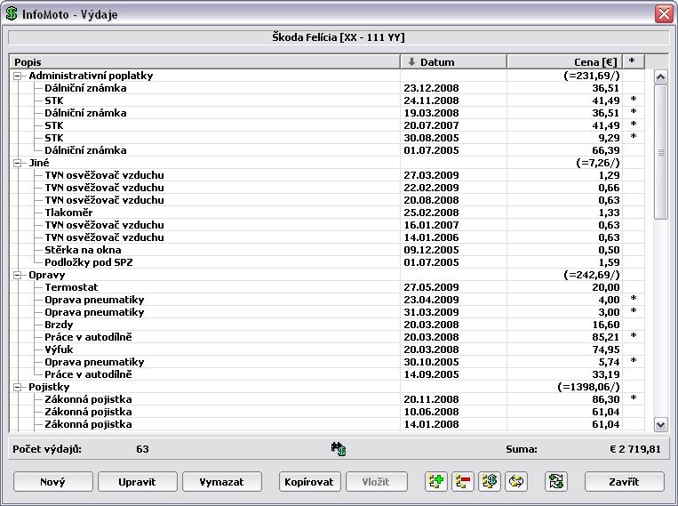Select Oprava pneumatiky row dated 23.04.2009
The height and width of the screenshot is (506, 678).
[x=327, y=300]
